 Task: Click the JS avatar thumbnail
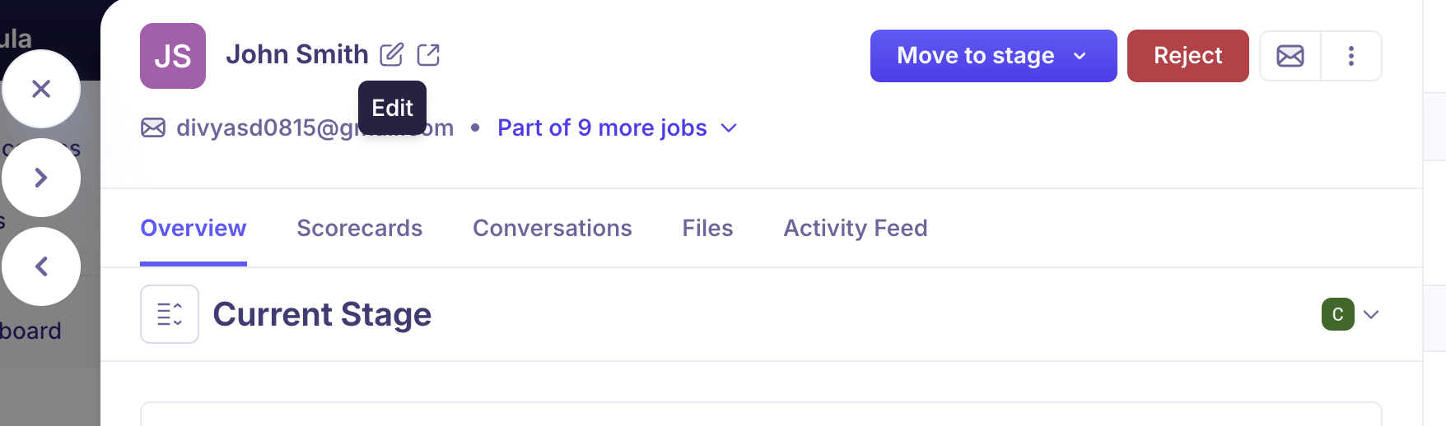[x=173, y=56]
